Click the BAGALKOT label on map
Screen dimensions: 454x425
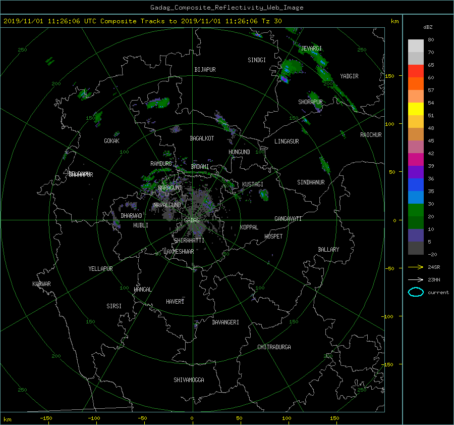202,138
